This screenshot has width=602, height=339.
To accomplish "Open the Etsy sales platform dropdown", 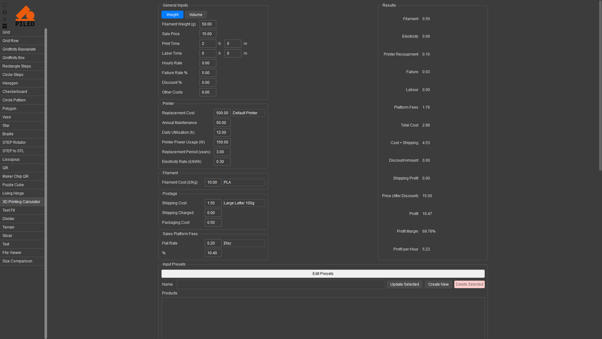I will (x=244, y=243).
